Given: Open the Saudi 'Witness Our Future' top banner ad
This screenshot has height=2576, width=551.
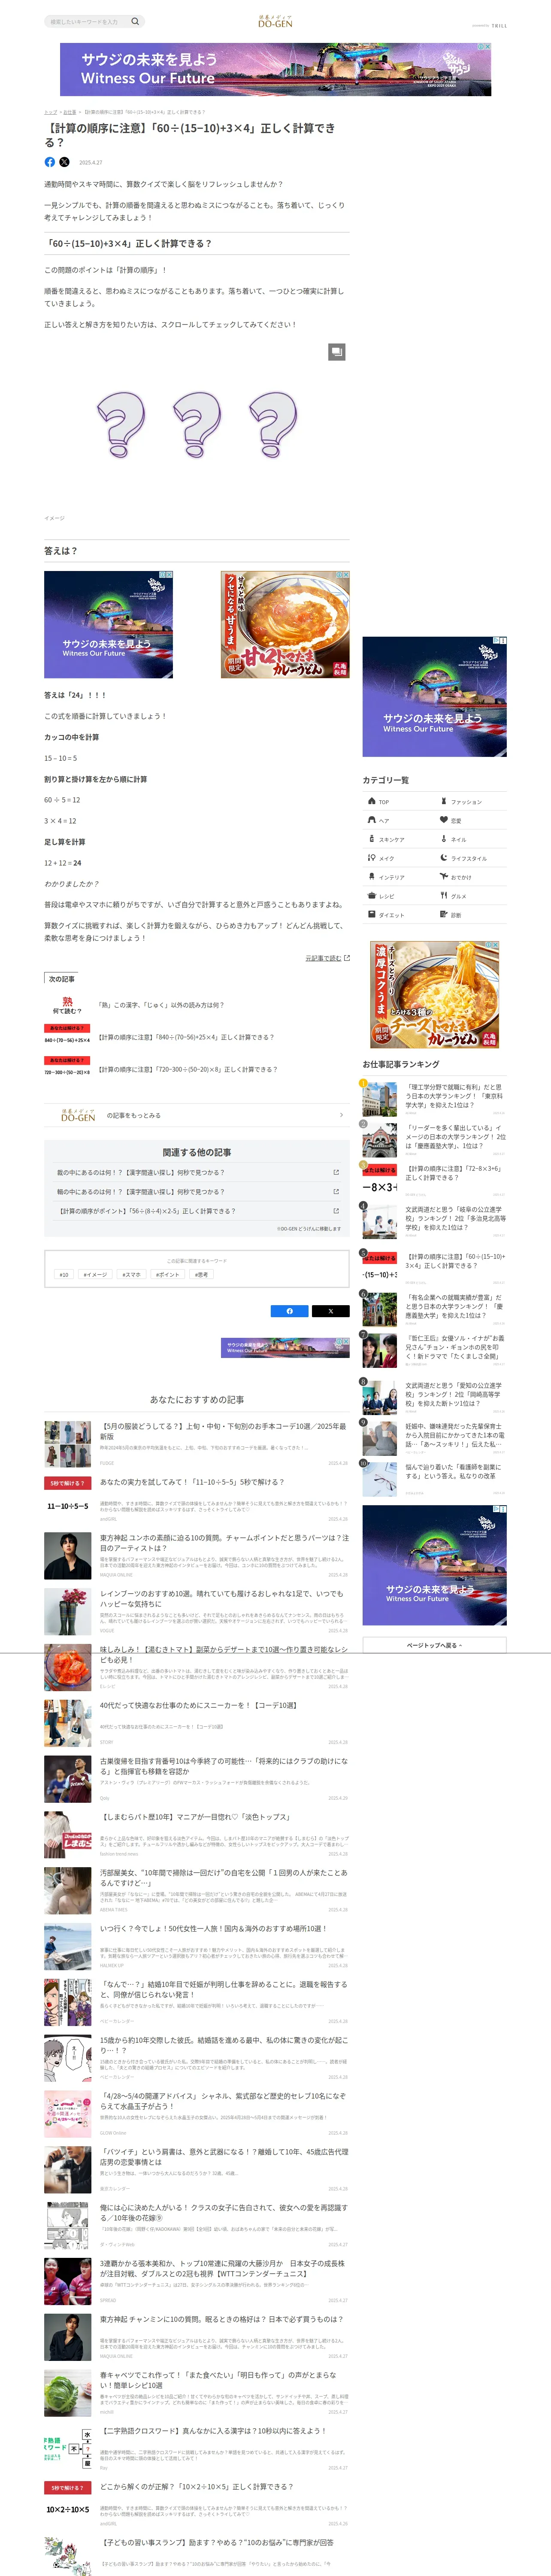Looking at the screenshot, I should (x=275, y=69).
